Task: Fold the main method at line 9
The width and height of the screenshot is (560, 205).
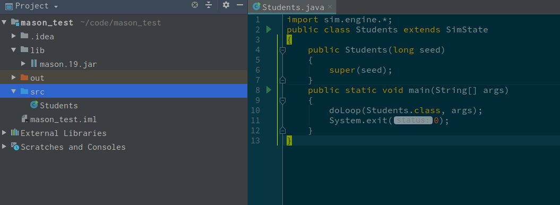Action: click(x=282, y=101)
